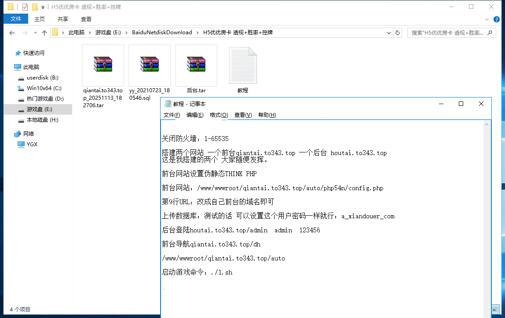The width and height of the screenshot is (505, 318).
Task: Select the yy_20210723_180546.sql file icon
Action: tap(149, 64)
